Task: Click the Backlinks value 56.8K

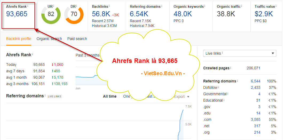Action: [x=101, y=14]
